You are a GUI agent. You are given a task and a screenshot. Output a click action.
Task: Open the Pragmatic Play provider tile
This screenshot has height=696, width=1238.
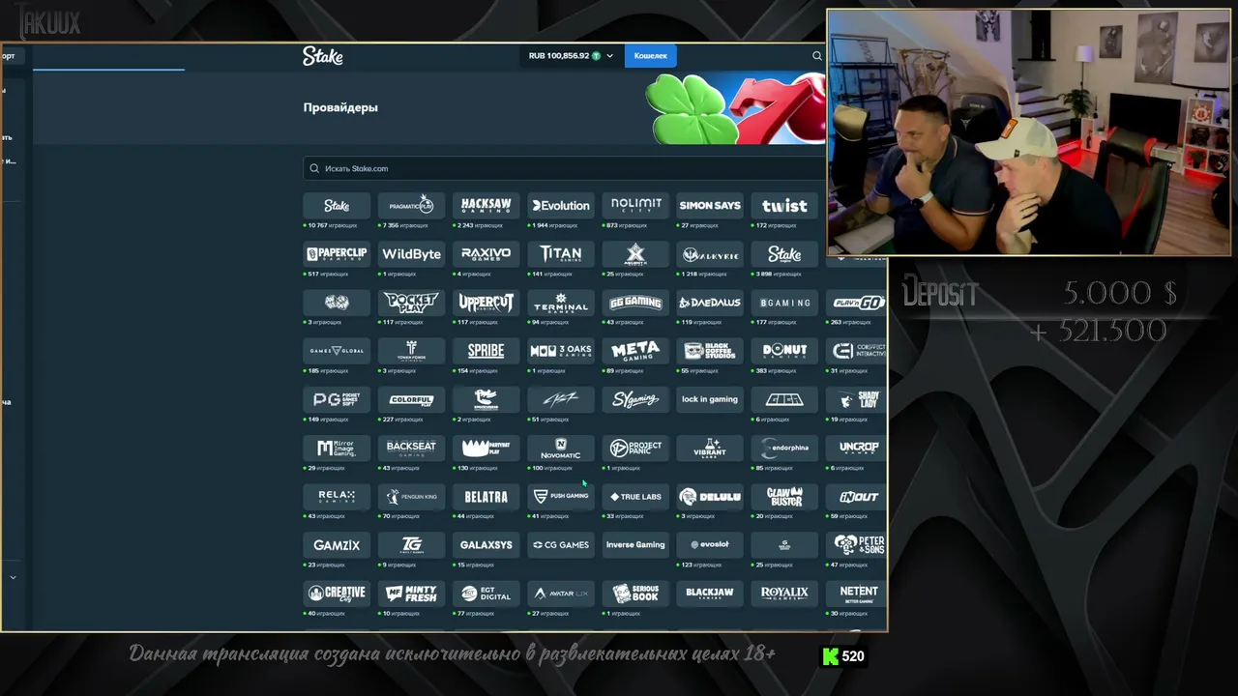coord(411,206)
